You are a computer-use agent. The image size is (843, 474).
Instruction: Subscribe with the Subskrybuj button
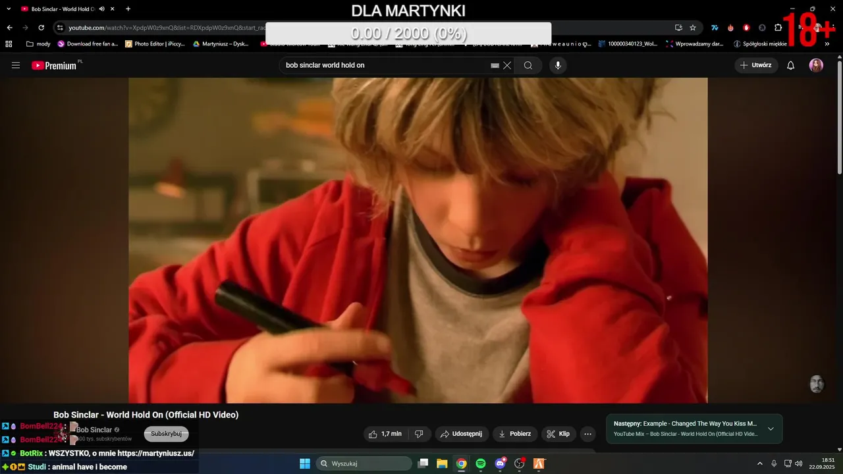coord(166,434)
